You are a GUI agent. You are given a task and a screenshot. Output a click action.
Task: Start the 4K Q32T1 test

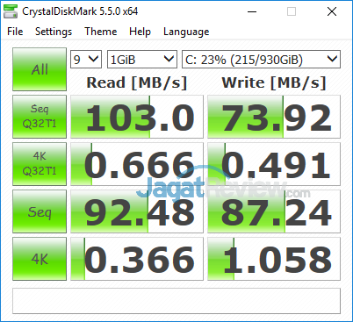coord(40,164)
